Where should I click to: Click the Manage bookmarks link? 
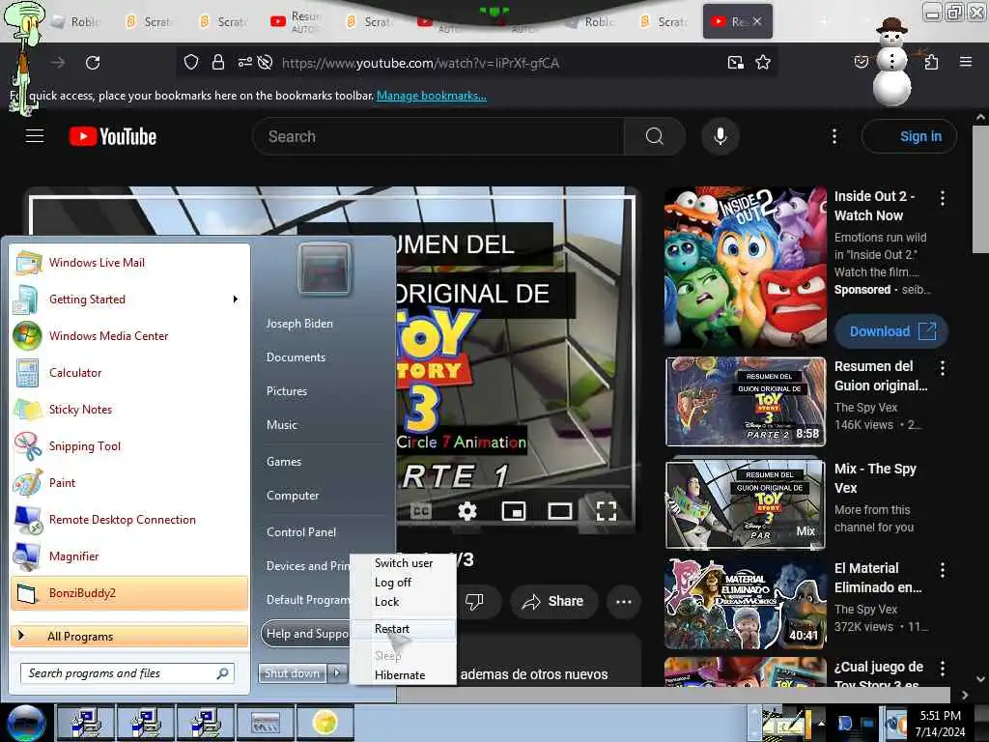coord(432,96)
